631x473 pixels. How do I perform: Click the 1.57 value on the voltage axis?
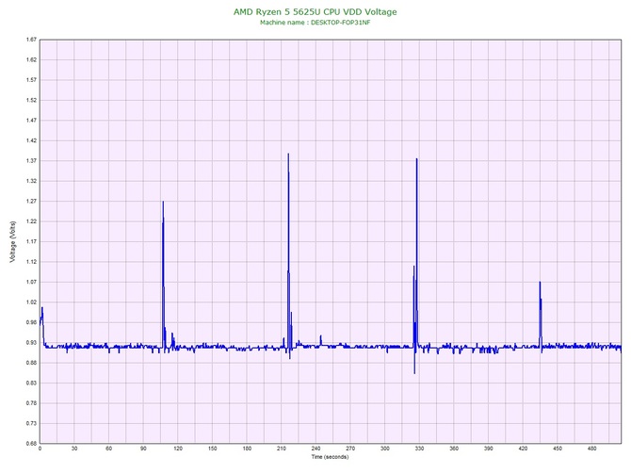coord(31,80)
